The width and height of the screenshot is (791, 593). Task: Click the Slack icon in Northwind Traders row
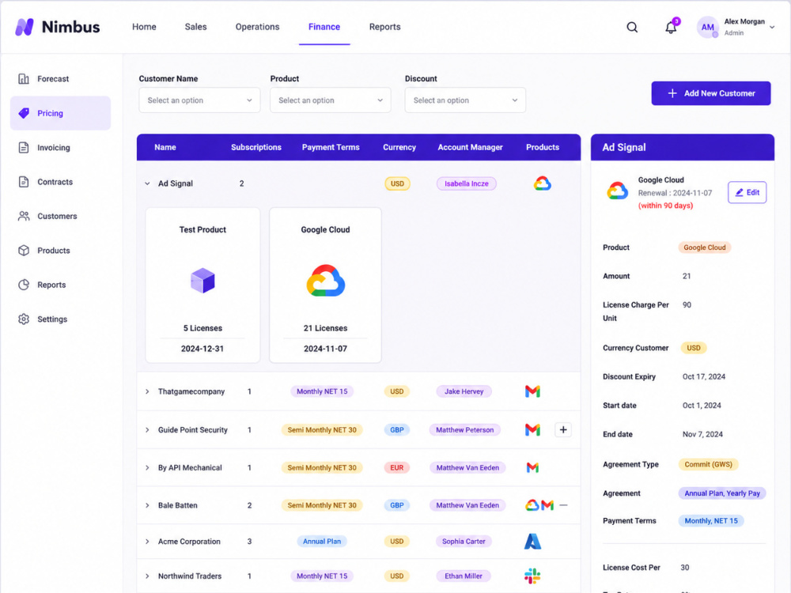click(532, 576)
